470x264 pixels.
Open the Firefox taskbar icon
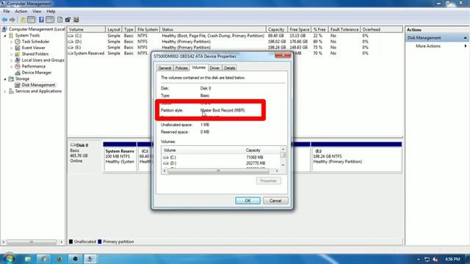click(59, 259)
